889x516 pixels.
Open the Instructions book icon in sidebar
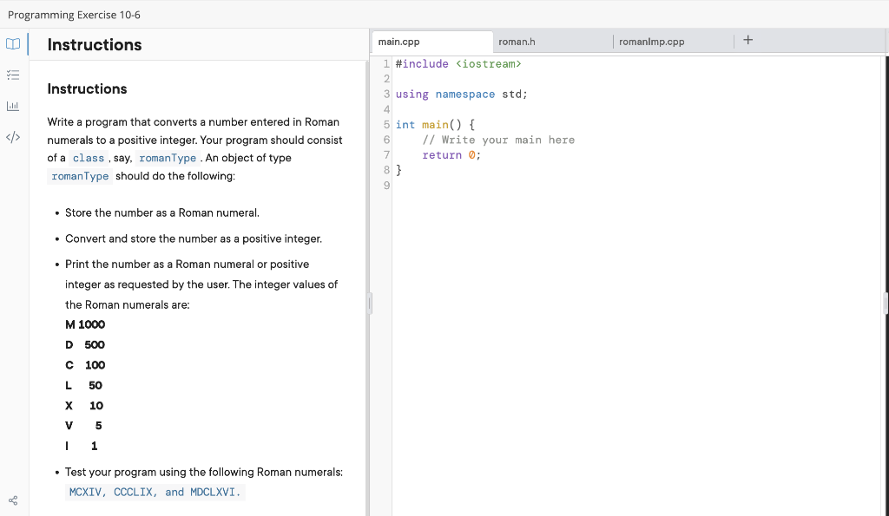(13, 43)
